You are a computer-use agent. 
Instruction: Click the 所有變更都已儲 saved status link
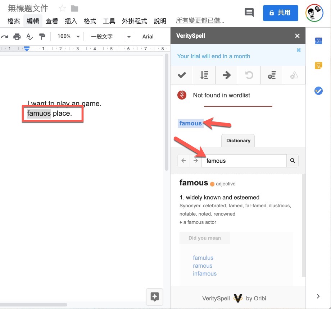pyautogui.click(x=200, y=20)
